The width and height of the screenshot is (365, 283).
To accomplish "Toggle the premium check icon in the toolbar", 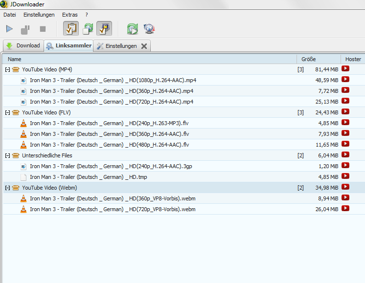I will point(104,29).
